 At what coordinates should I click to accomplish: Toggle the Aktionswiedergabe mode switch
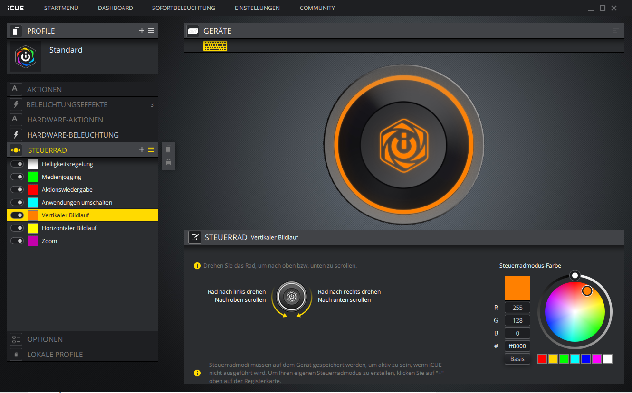[18, 189]
